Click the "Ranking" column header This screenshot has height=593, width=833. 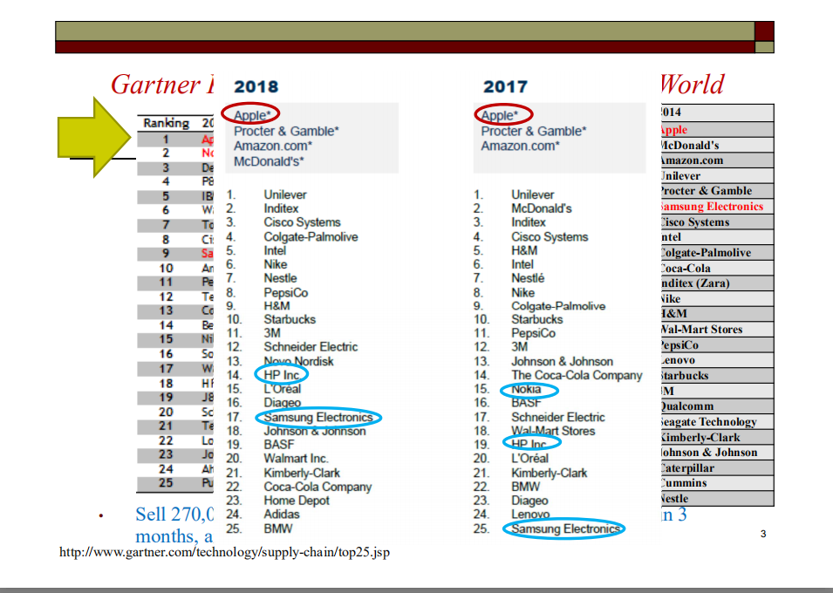167,123
